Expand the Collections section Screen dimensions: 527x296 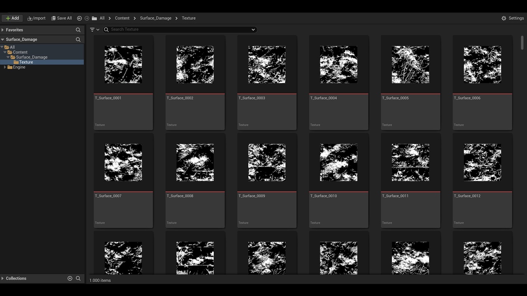2,278
